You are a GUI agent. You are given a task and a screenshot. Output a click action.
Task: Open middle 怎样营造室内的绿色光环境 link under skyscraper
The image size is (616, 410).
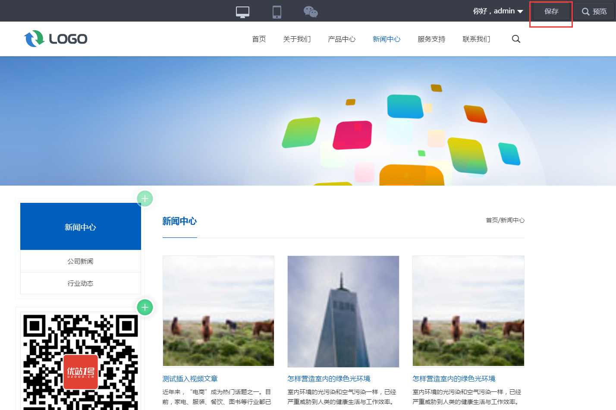pyautogui.click(x=329, y=378)
